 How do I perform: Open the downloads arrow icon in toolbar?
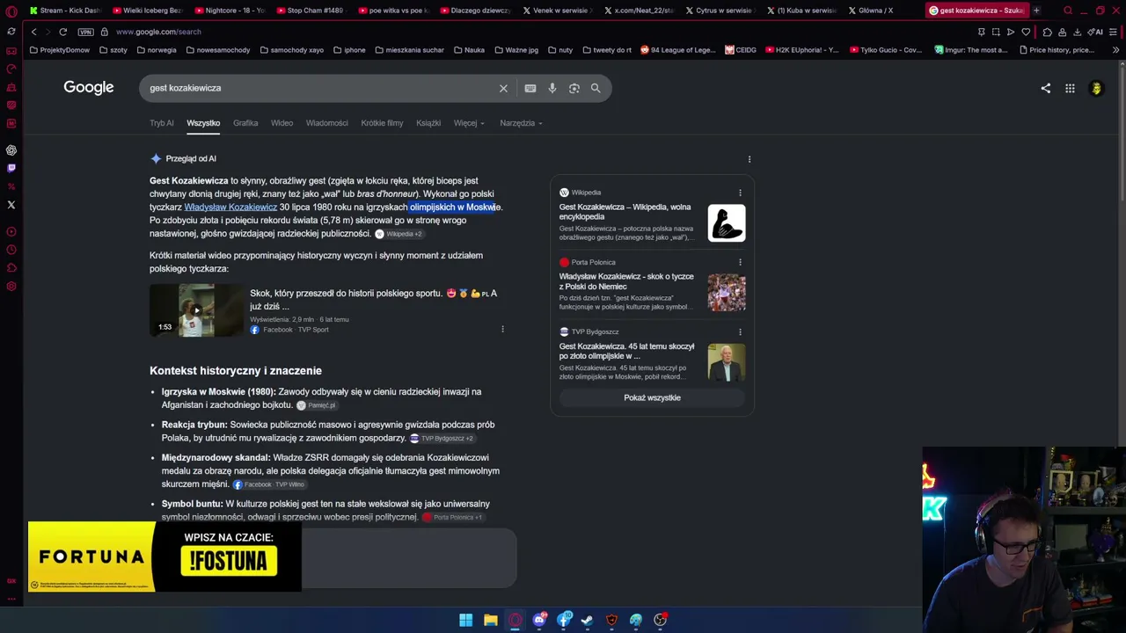1077,32
